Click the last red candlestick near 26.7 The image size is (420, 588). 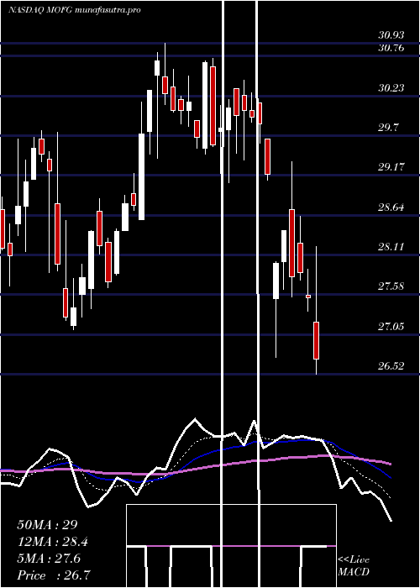pyautogui.click(x=317, y=340)
